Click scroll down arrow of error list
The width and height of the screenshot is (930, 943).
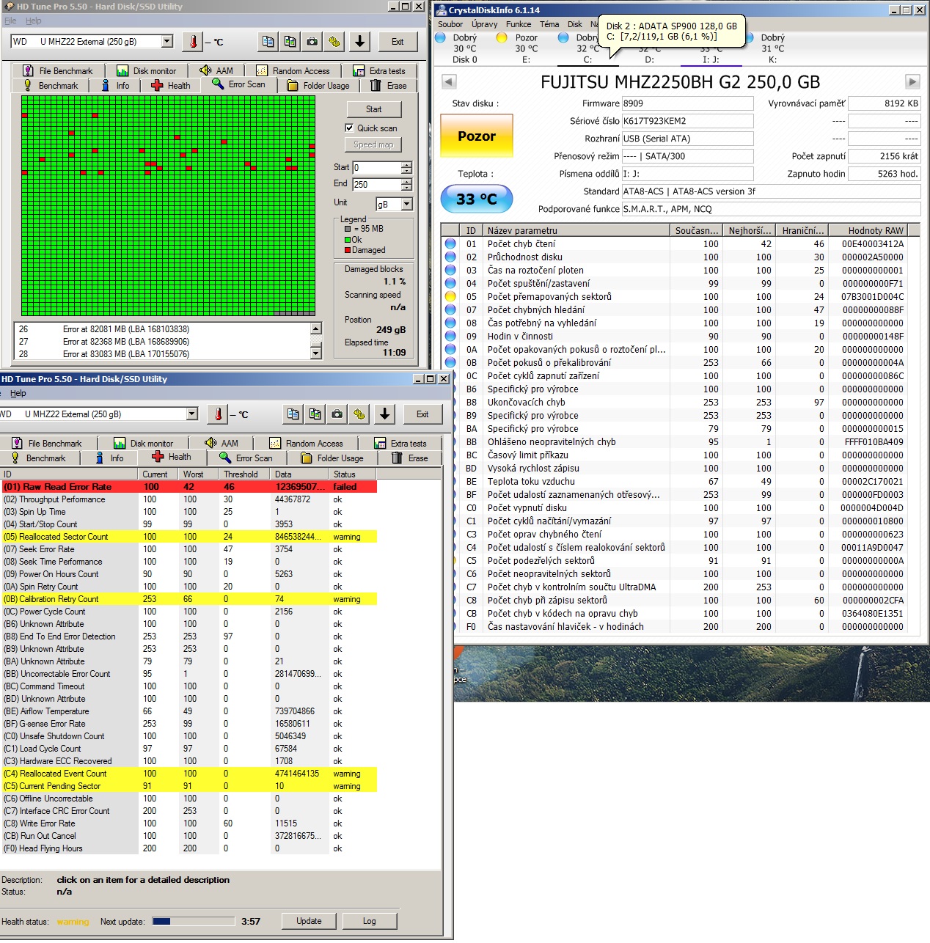click(316, 353)
